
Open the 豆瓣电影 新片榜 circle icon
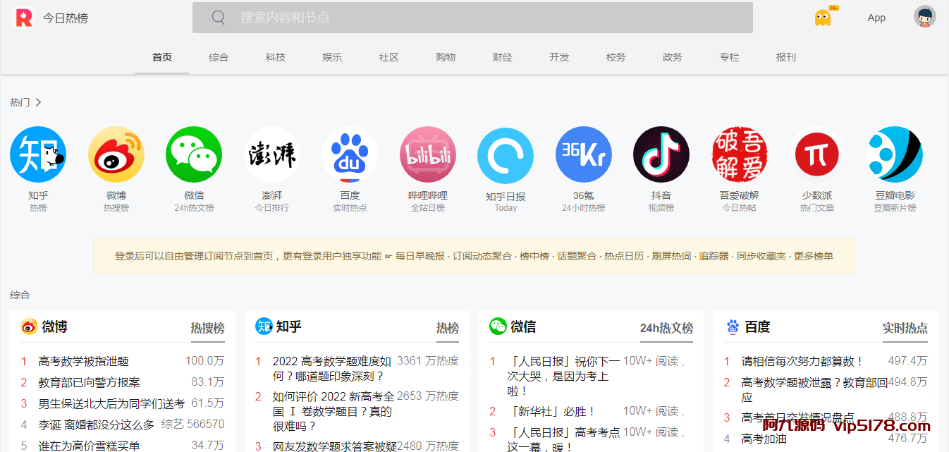[895, 154]
